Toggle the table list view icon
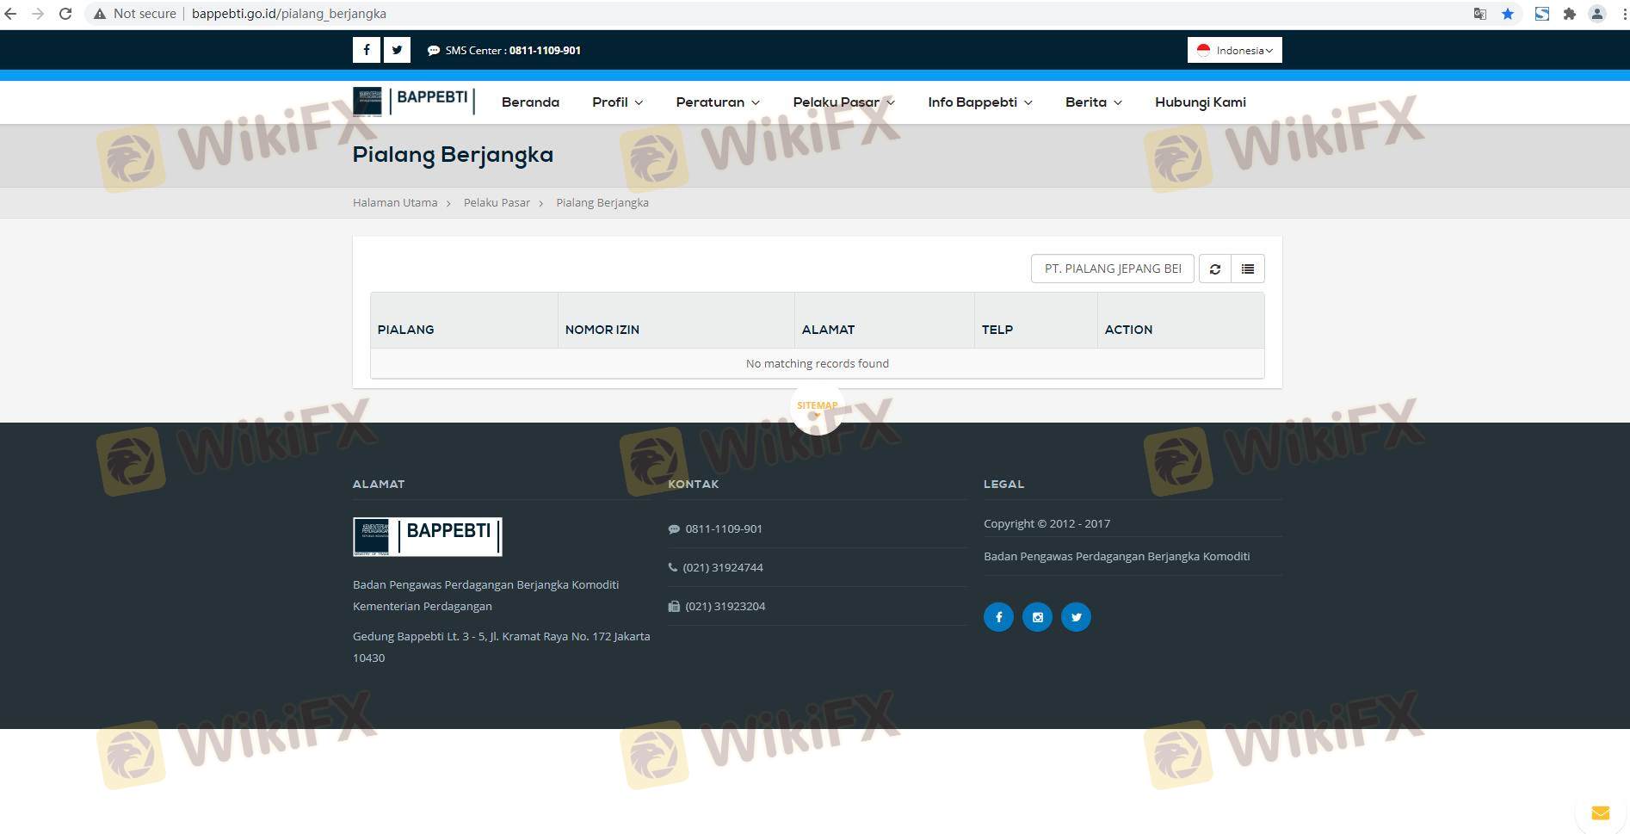The height and width of the screenshot is (834, 1630). pyautogui.click(x=1247, y=269)
